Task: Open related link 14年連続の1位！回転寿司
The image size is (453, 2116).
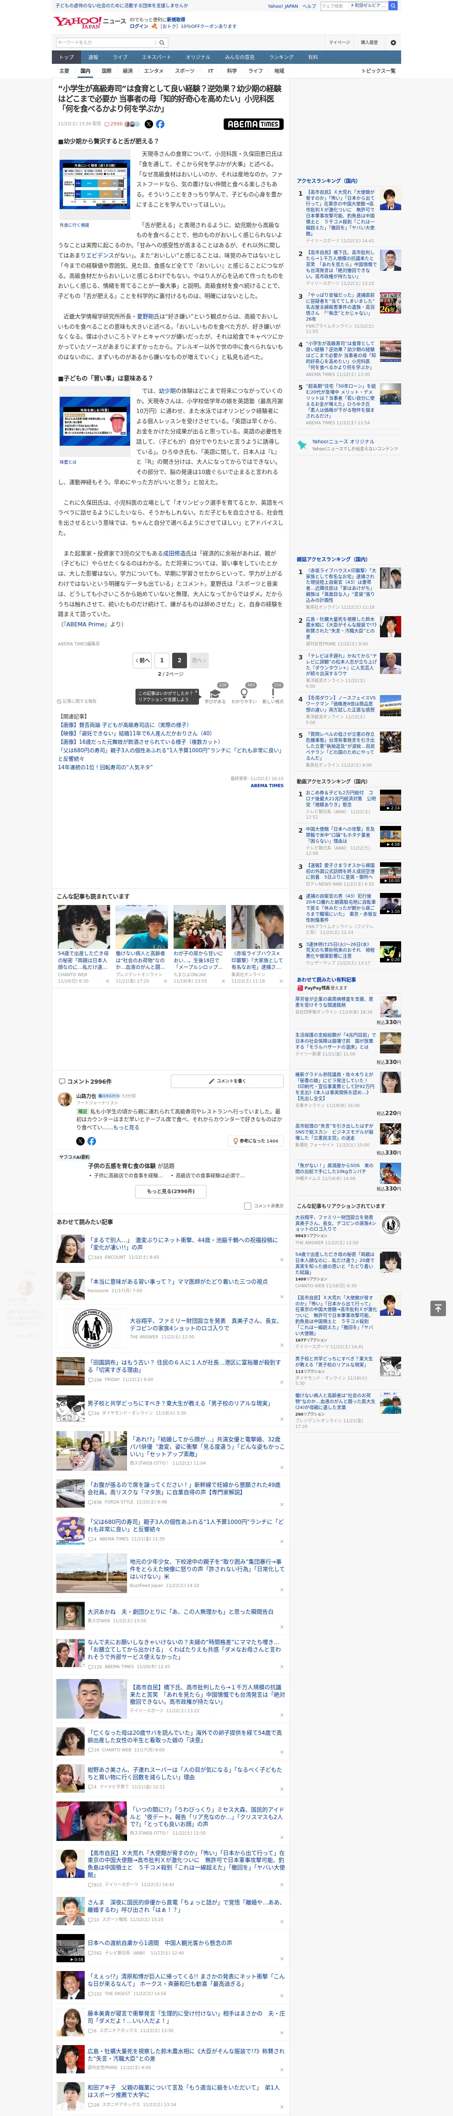Action: click(x=105, y=767)
